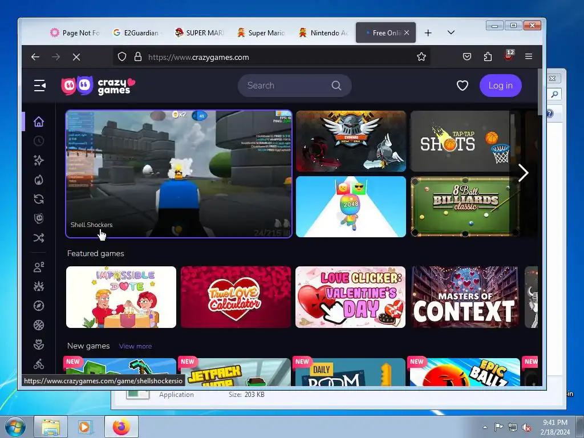Bookmark page with the star icon
The width and height of the screenshot is (584, 438).
[x=421, y=56]
